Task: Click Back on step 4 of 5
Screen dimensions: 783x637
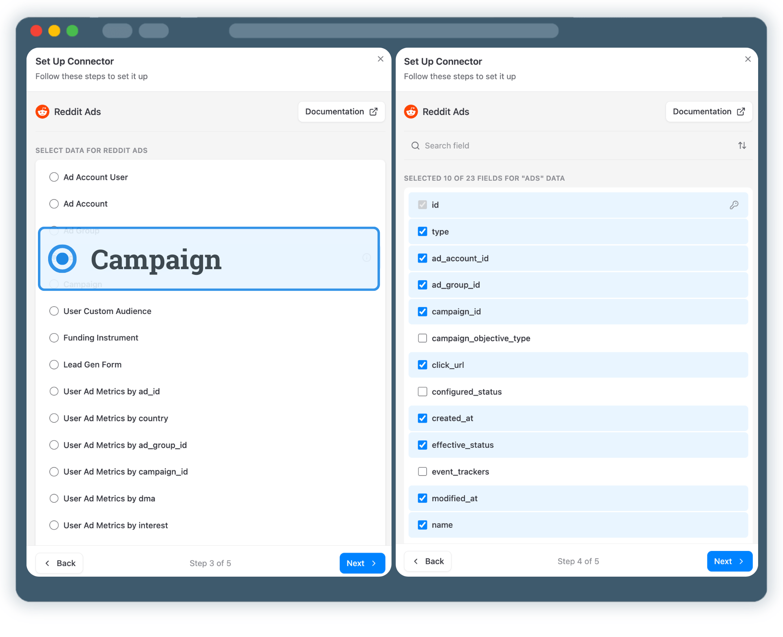Action: click(x=427, y=561)
